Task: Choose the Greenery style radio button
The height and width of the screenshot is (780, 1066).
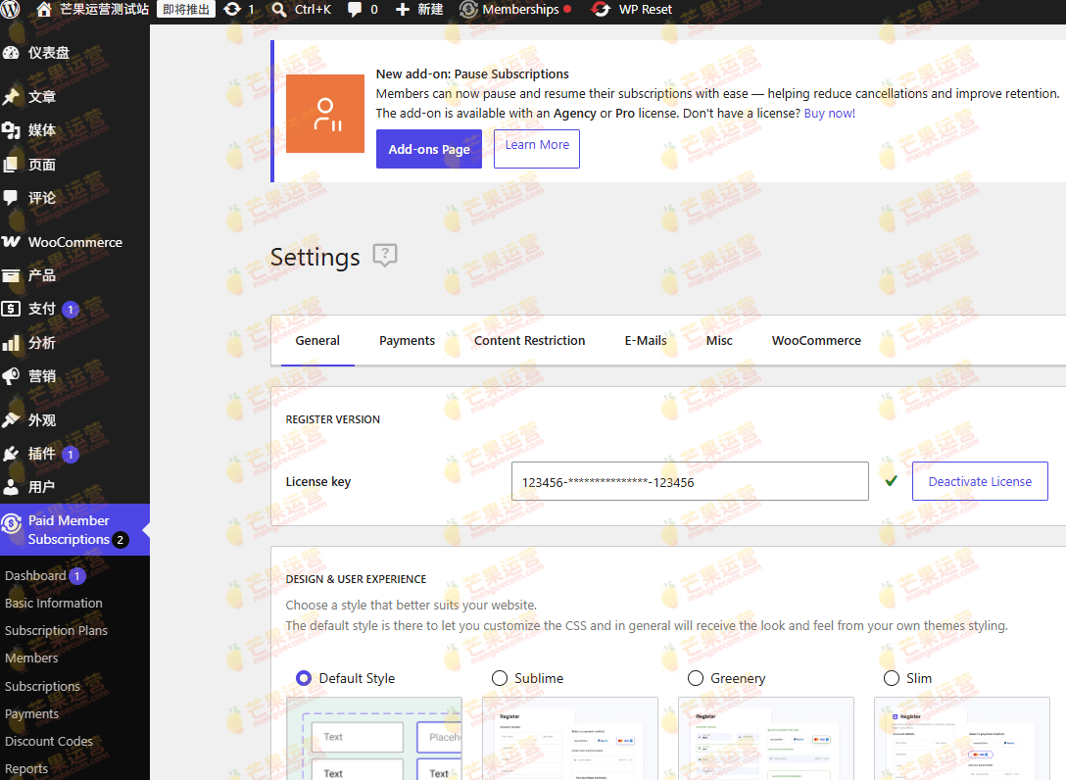Action: (x=696, y=678)
